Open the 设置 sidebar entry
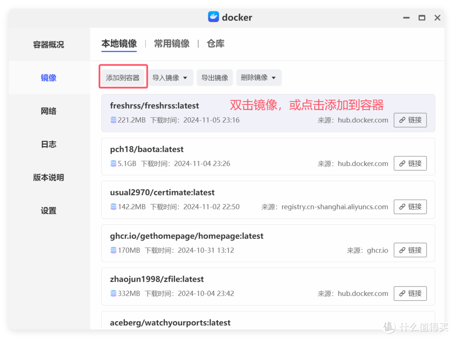This screenshot has width=453, height=338. 48,211
